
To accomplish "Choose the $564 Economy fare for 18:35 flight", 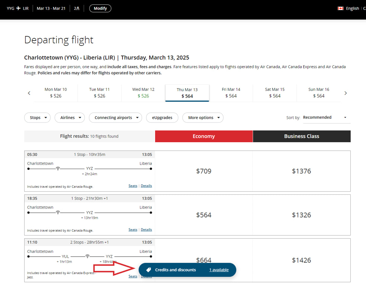I will click(x=203, y=215).
